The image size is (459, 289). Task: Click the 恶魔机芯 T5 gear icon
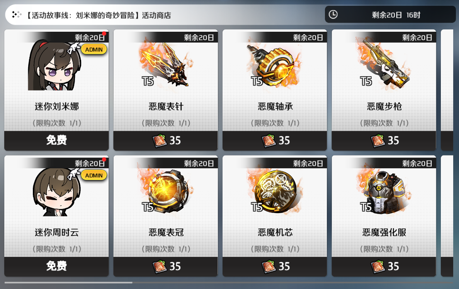click(275, 190)
